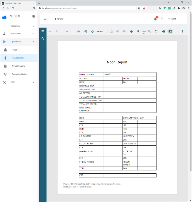Click the Noon Report title
192x202 pixels.
point(117,62)
